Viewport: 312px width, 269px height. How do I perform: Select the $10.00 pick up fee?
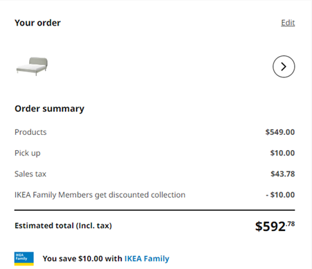tap(282, 153)
